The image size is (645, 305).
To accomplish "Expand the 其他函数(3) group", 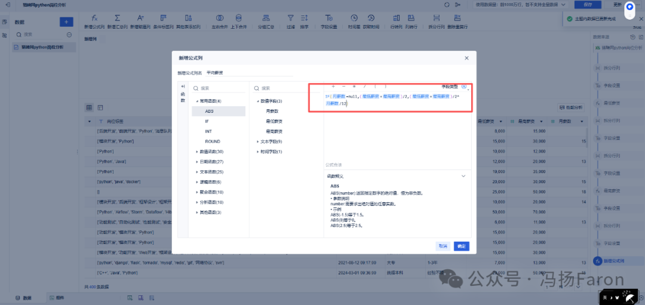I will click(x=197, y=212).
